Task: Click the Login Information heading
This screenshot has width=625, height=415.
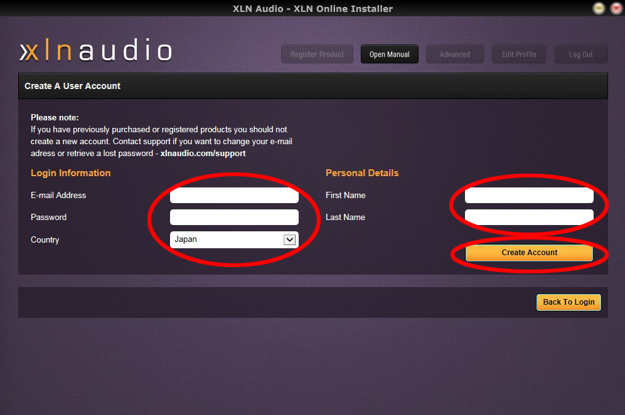Action: point(70,173)
